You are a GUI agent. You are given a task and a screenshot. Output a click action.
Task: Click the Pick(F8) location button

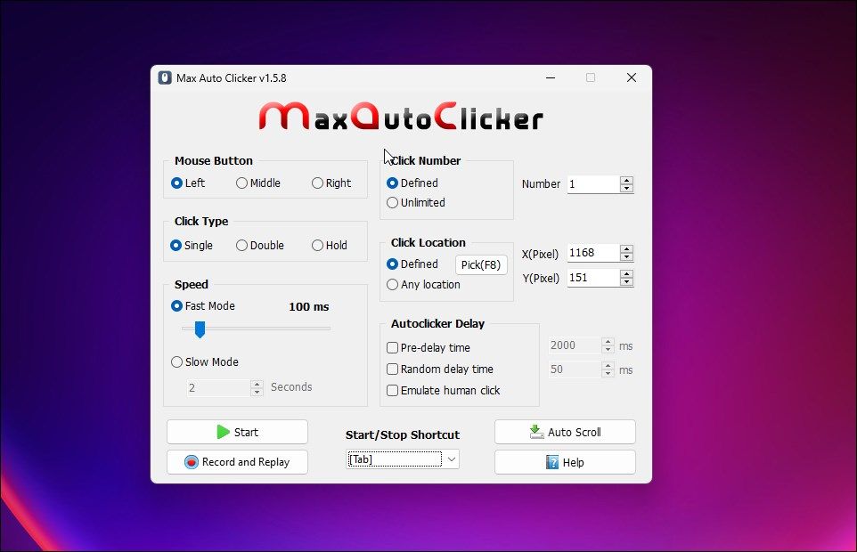(x=481, y=264)
